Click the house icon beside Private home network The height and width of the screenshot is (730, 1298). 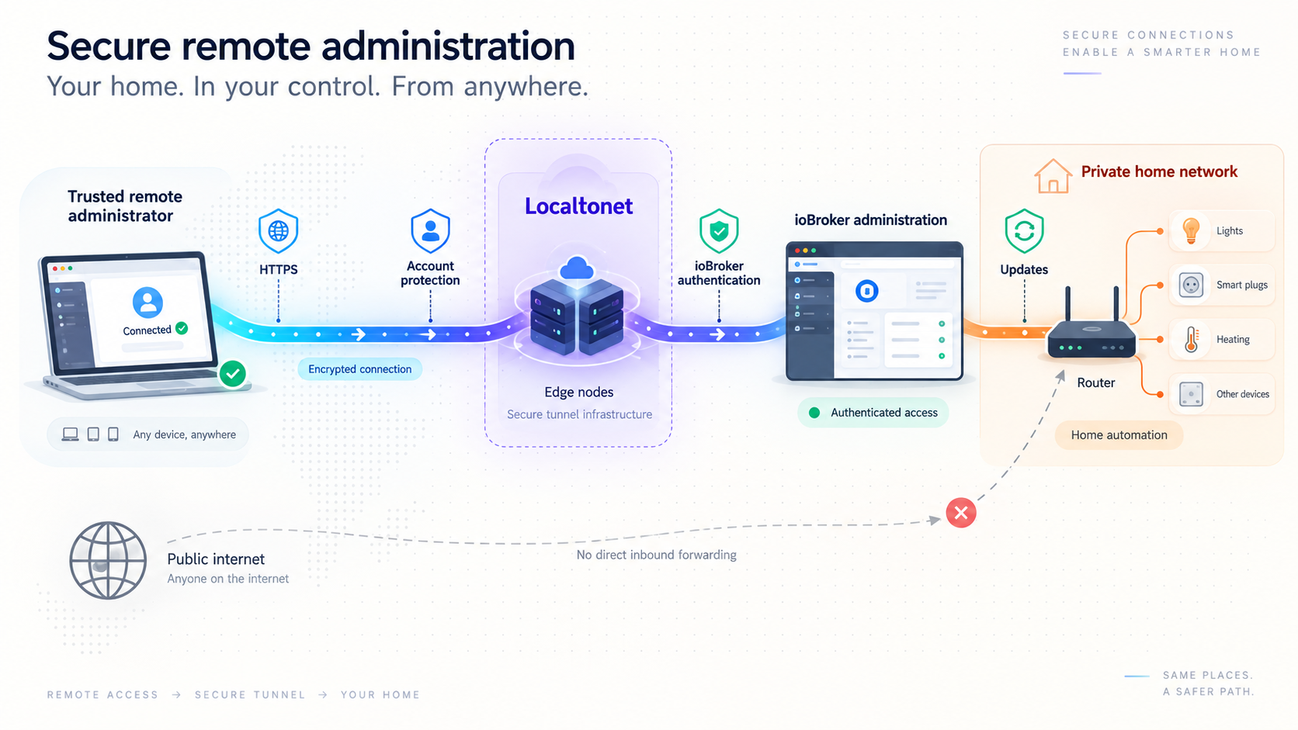1053,176
